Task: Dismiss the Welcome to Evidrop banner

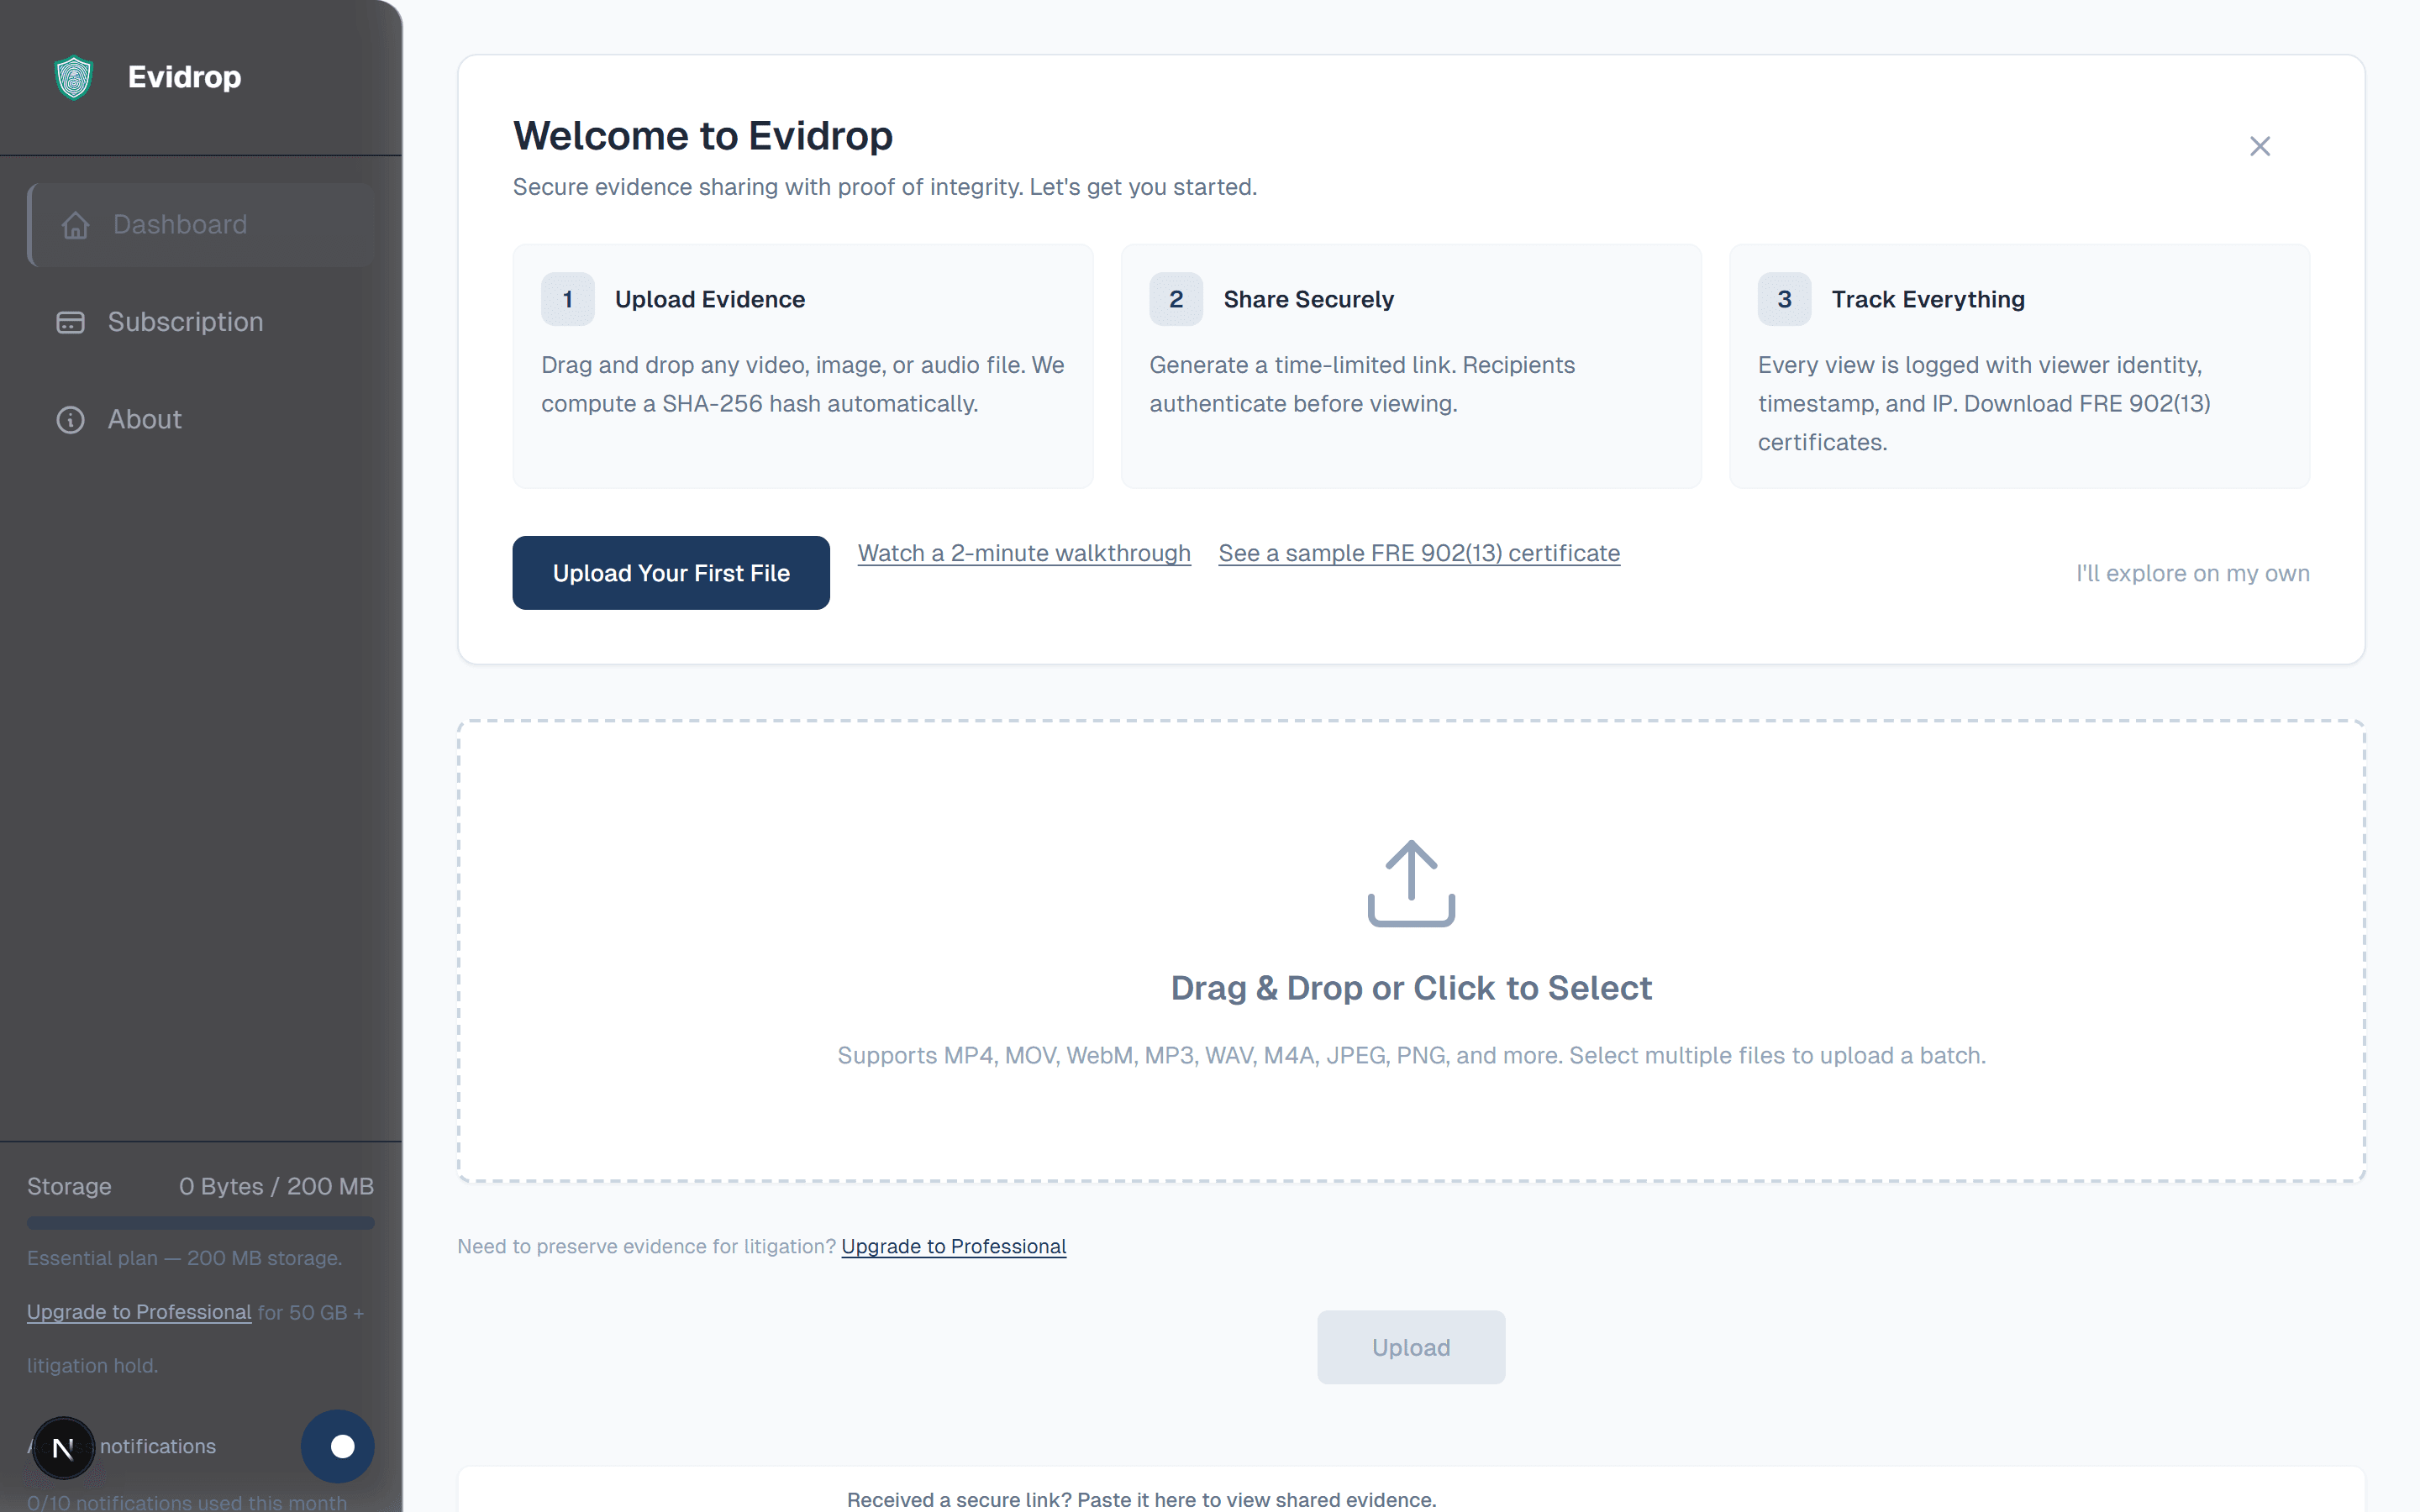Action: click(2259, 146)
